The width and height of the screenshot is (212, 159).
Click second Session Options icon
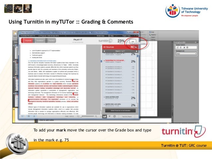tap(181, 47)
